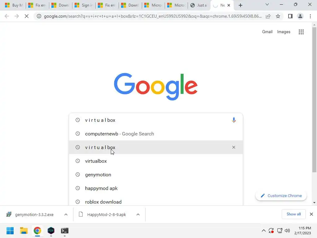This screenshot has height=238, width=317.
Task: Open the terminal icon in the taskbar
Action: coord(64,231)
